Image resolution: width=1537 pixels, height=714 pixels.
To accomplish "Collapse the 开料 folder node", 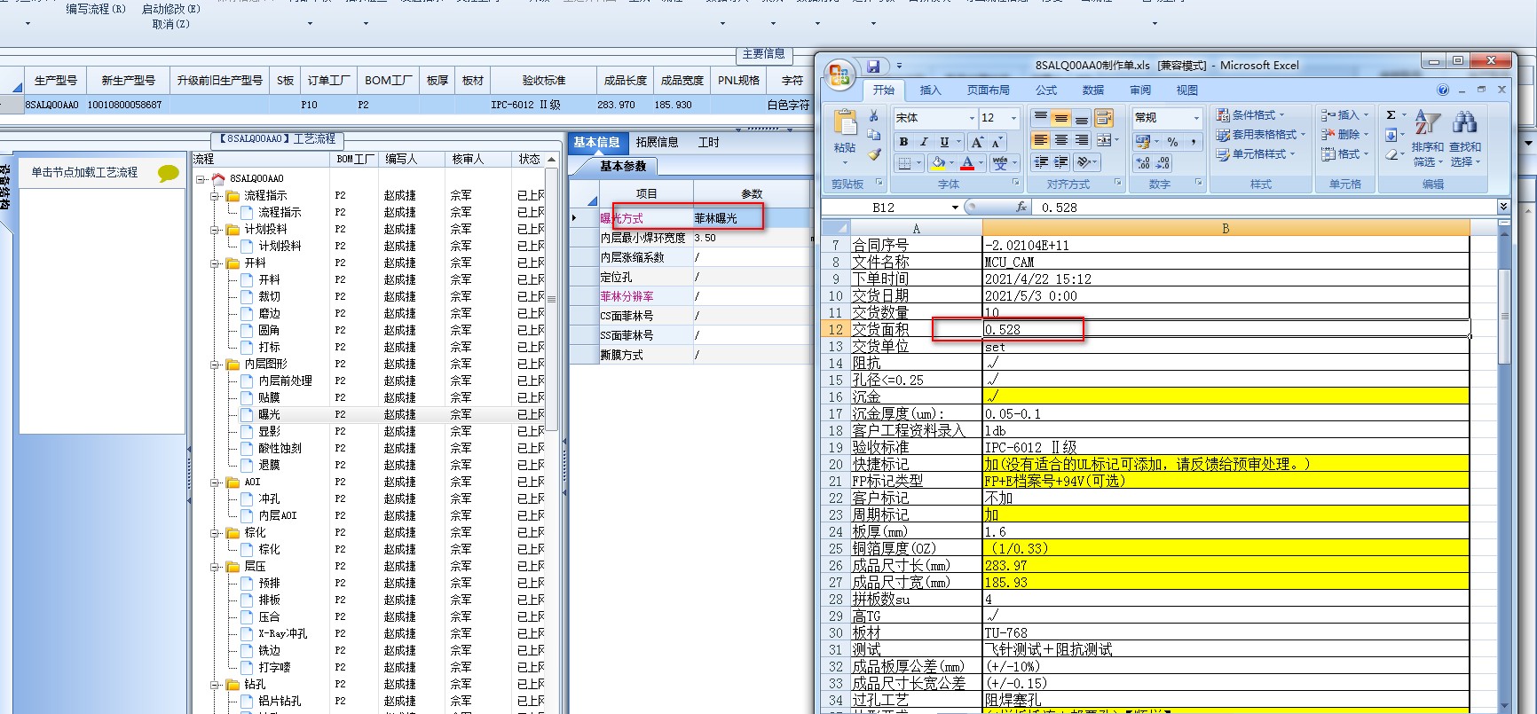I will tap(215, 263).
